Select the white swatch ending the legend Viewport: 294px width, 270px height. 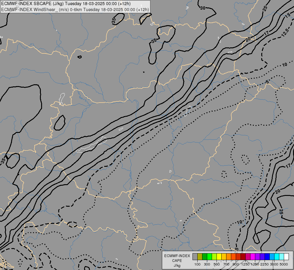point(286,256)
